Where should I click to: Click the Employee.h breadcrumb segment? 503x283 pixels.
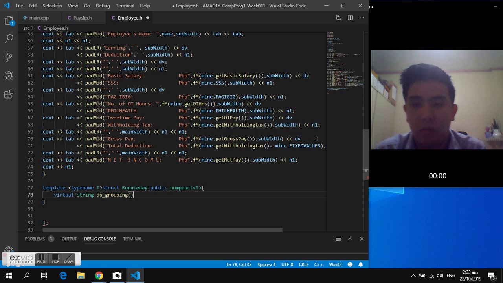coord(55,28)
